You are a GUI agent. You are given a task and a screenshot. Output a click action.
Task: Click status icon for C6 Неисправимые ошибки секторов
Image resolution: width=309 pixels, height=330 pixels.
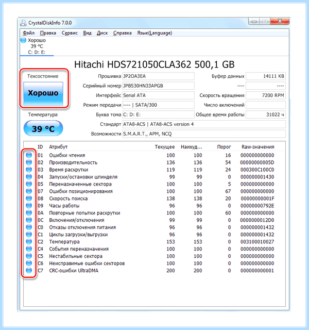point(29,263)
